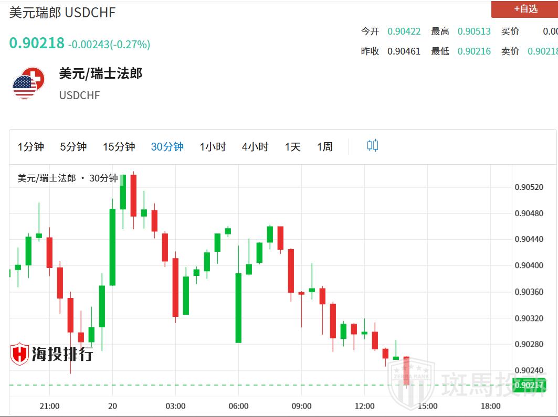Switch to 1周 weekly chart

pos(325,147)
